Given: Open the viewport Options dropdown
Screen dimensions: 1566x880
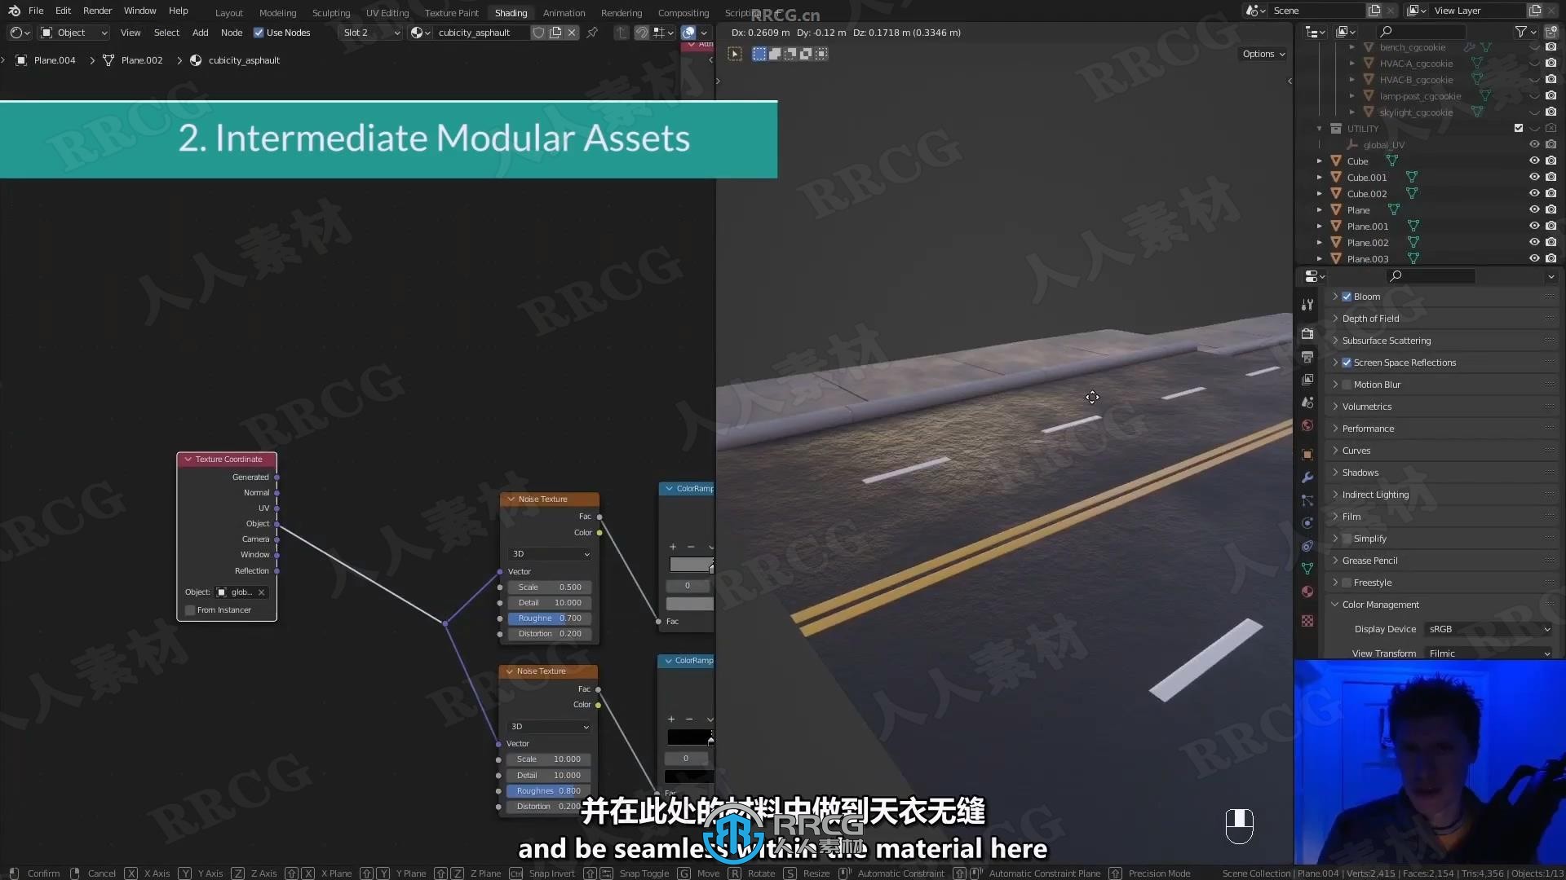Looking at the screenshot, I should pyautogui.click(x=1263, y=54).
